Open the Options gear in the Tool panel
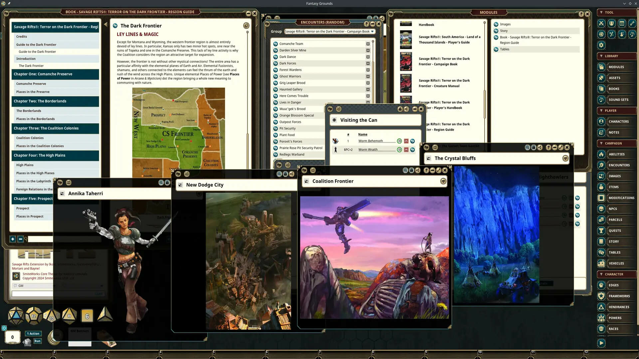The image size is (639, 359). coord(601,45)
